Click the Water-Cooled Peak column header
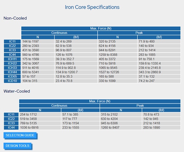Screen dimensions: 184x152 (140, 106)
